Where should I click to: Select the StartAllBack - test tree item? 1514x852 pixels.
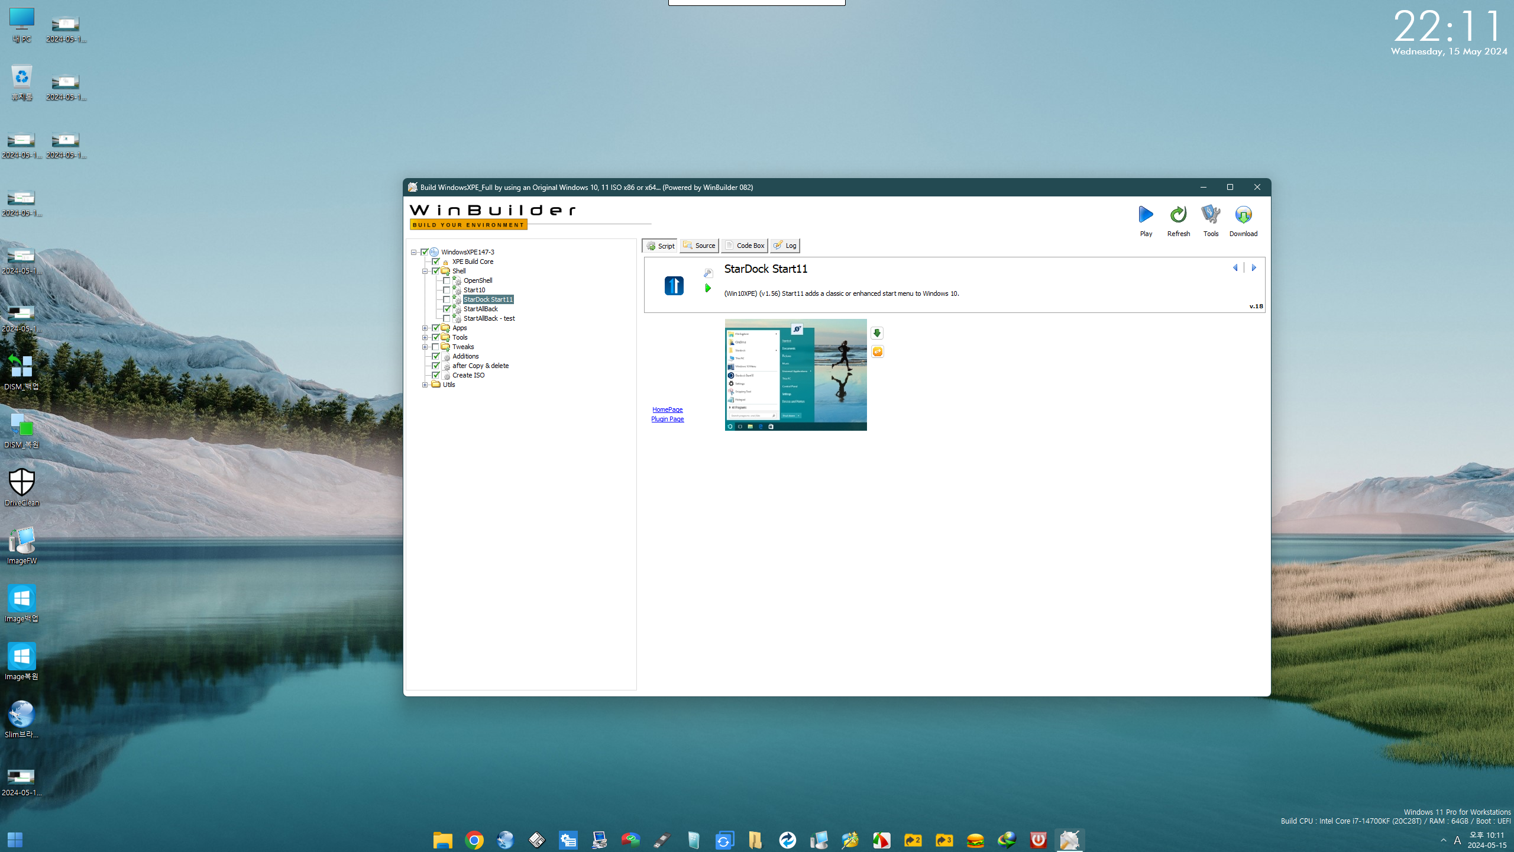click(489, 318)
